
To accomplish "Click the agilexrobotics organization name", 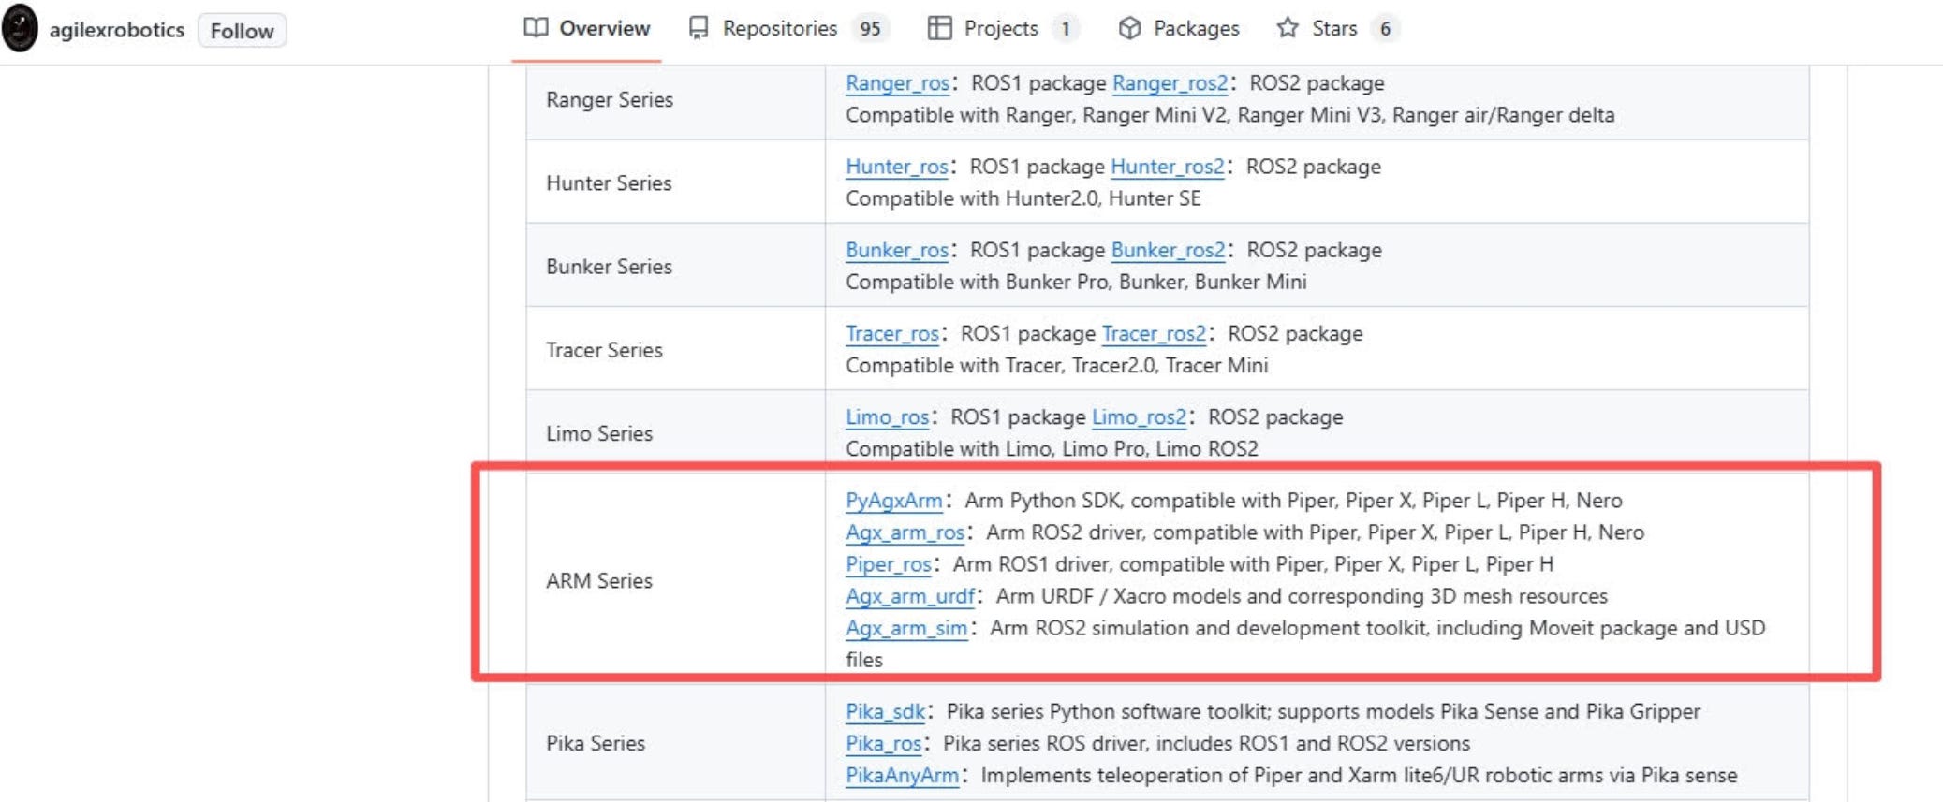I will (117, 30).
